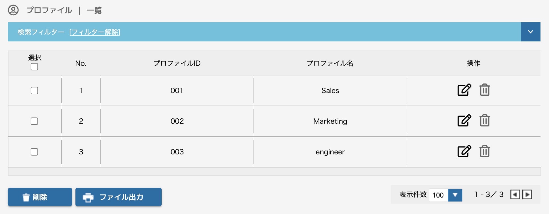Tick the checkbox for profile 003
This screenshot has width=549, height=214.
click(x=34, y=152)
